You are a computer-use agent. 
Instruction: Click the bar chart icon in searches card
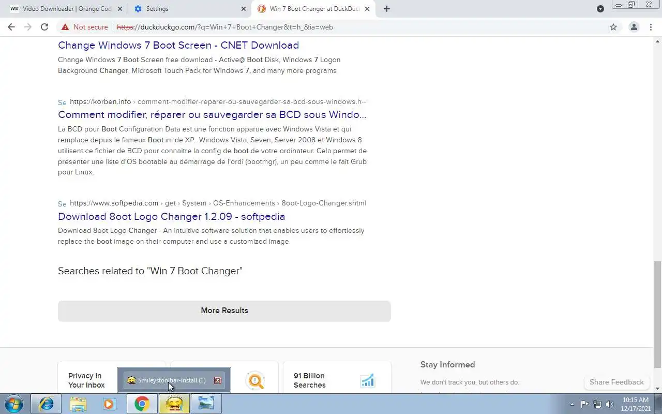(x=367, y=380)
